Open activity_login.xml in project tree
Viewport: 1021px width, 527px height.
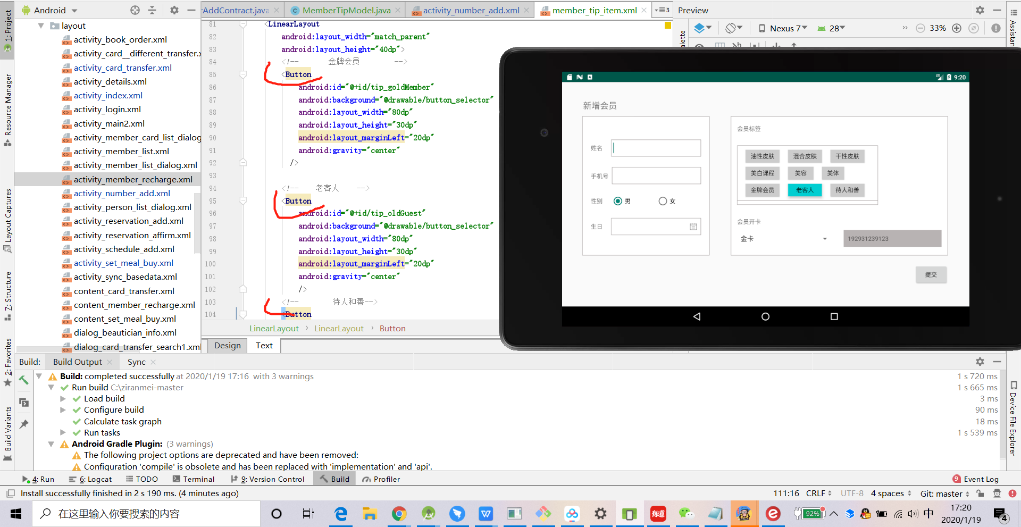click(107, 110)
